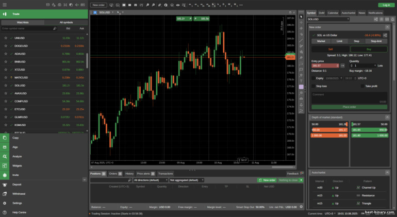Click the share icon next to SOLUSD dropdown
The height and width of the screenshot is (217, 397).
[376, 19]
